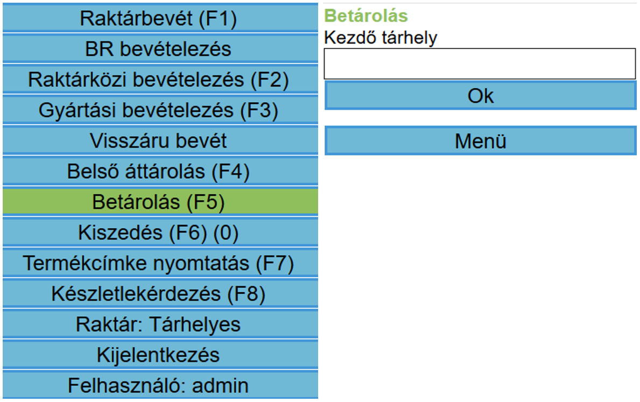Click the Menü button
Screen dimensions: 640x402
[x=481, y=141]
